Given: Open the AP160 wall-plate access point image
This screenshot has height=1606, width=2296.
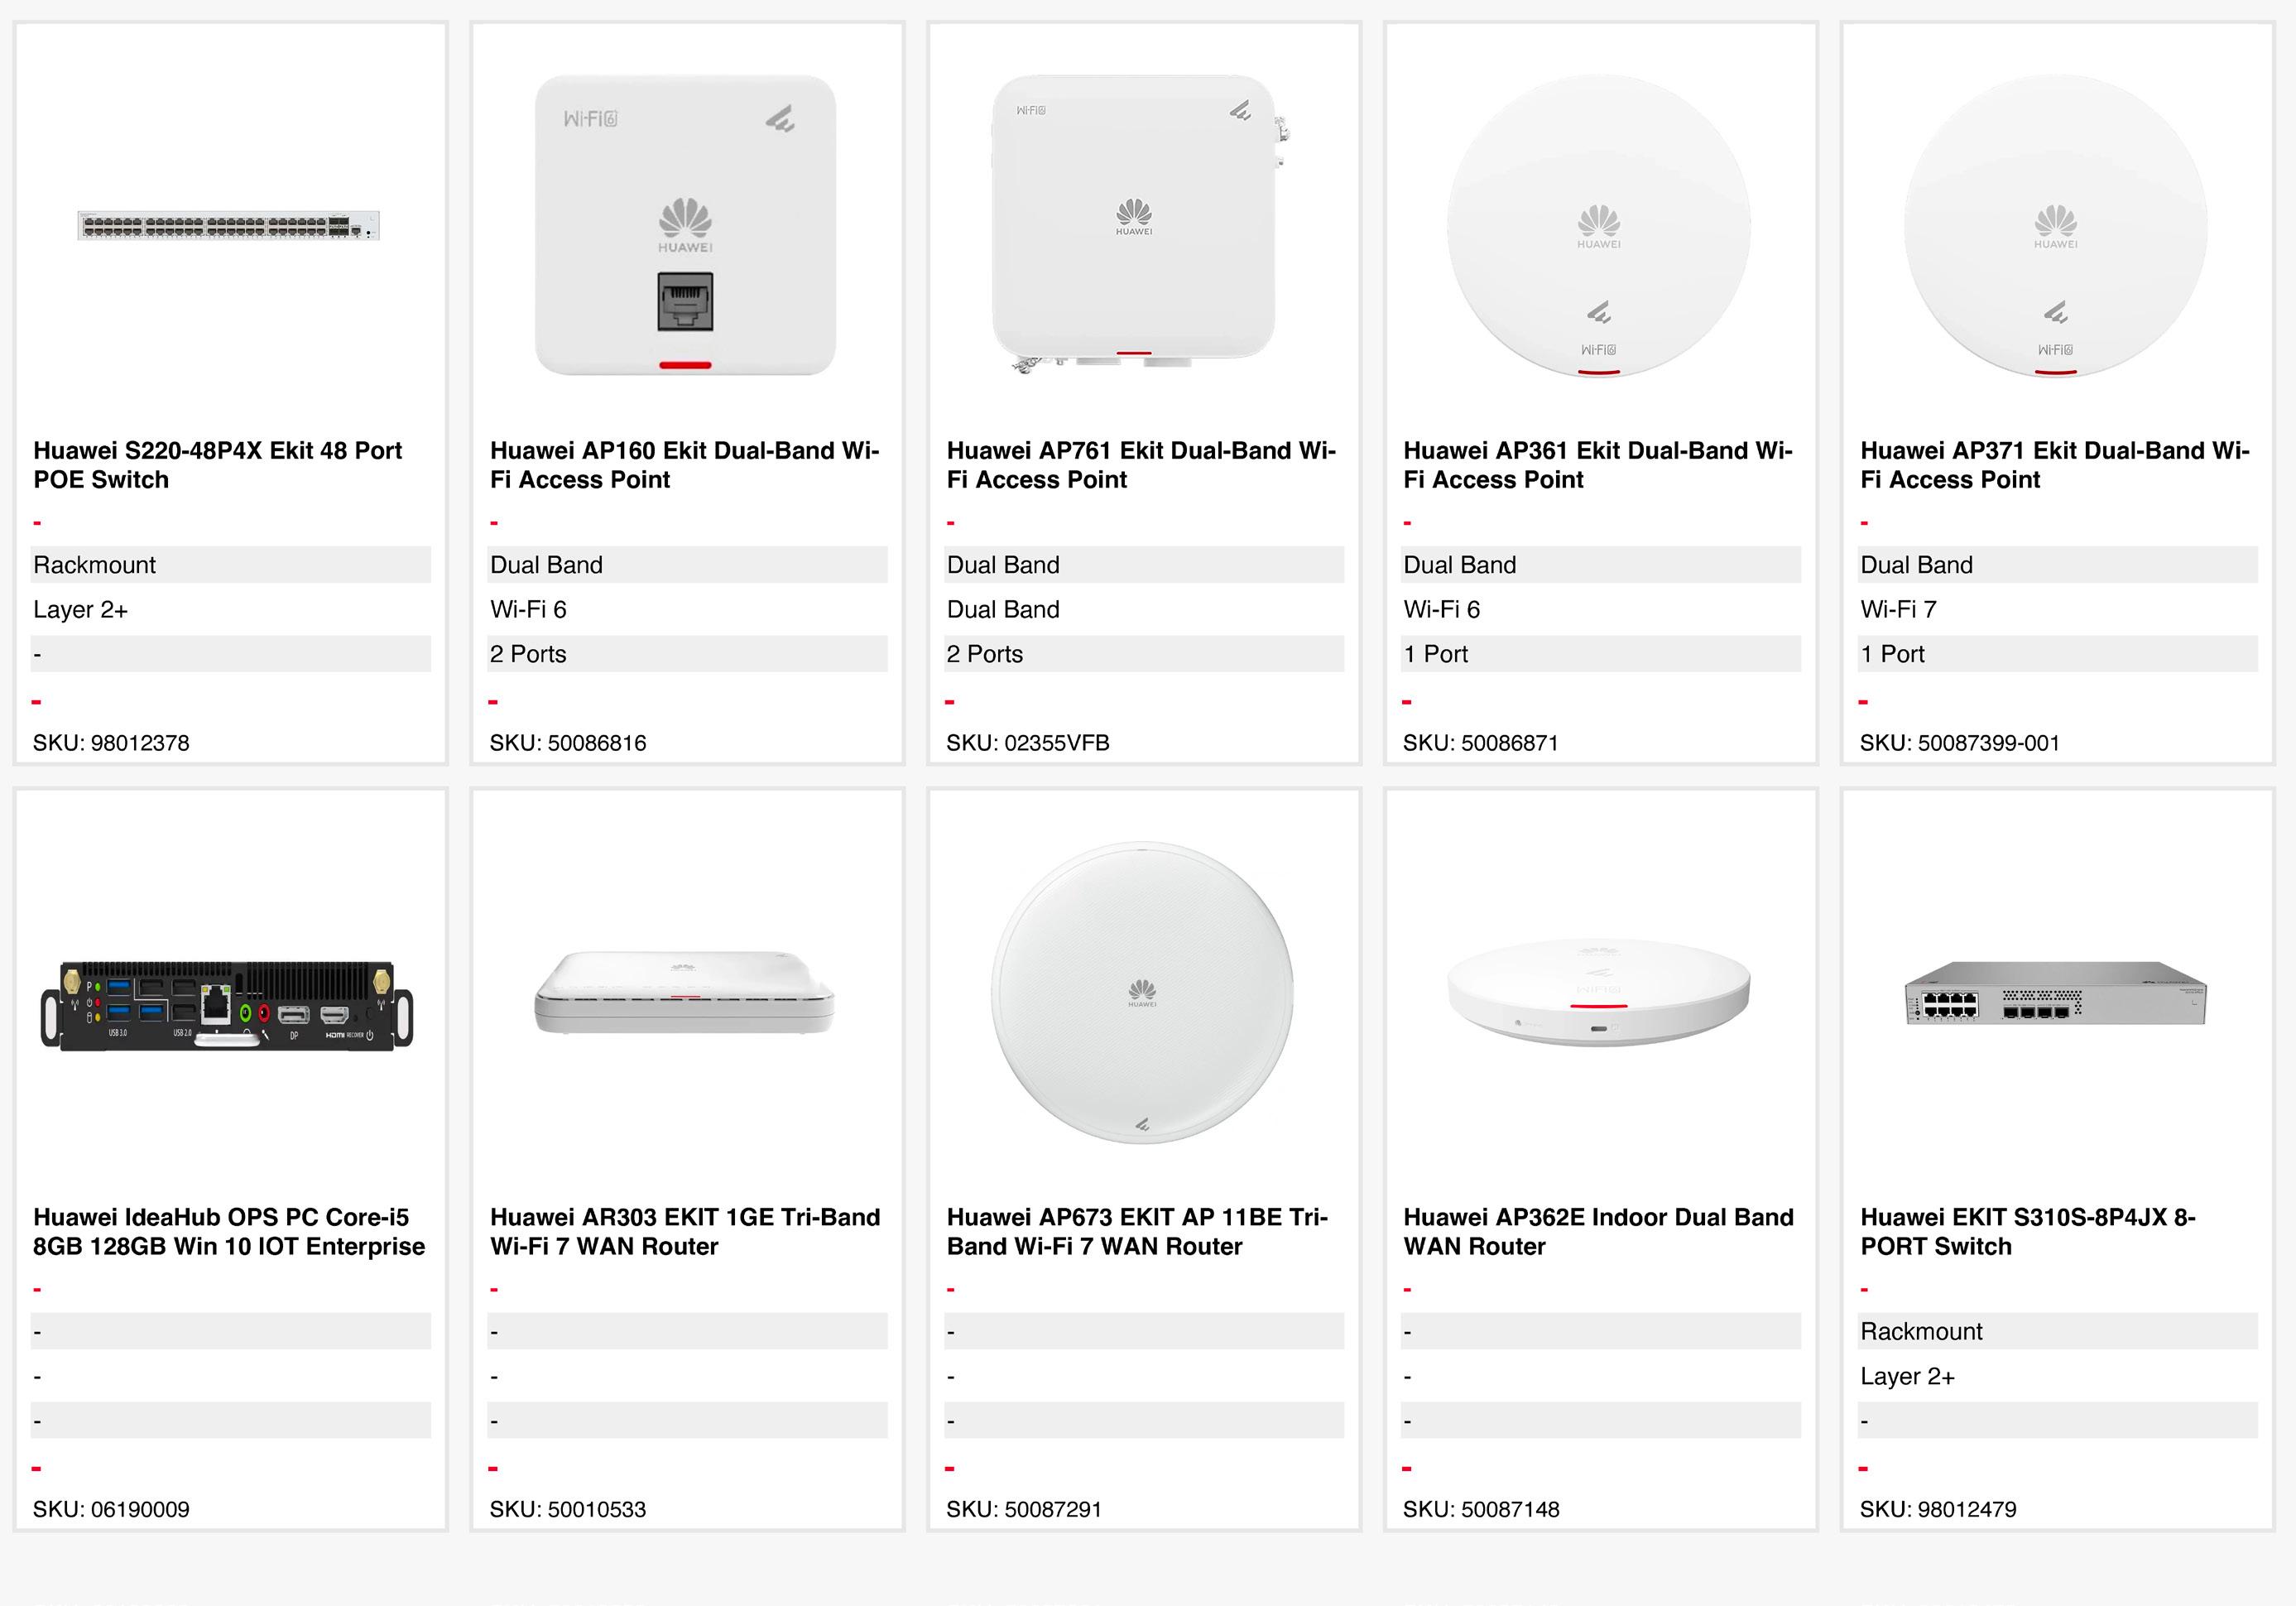Looking at the screenshot, I should click(685, 226).
